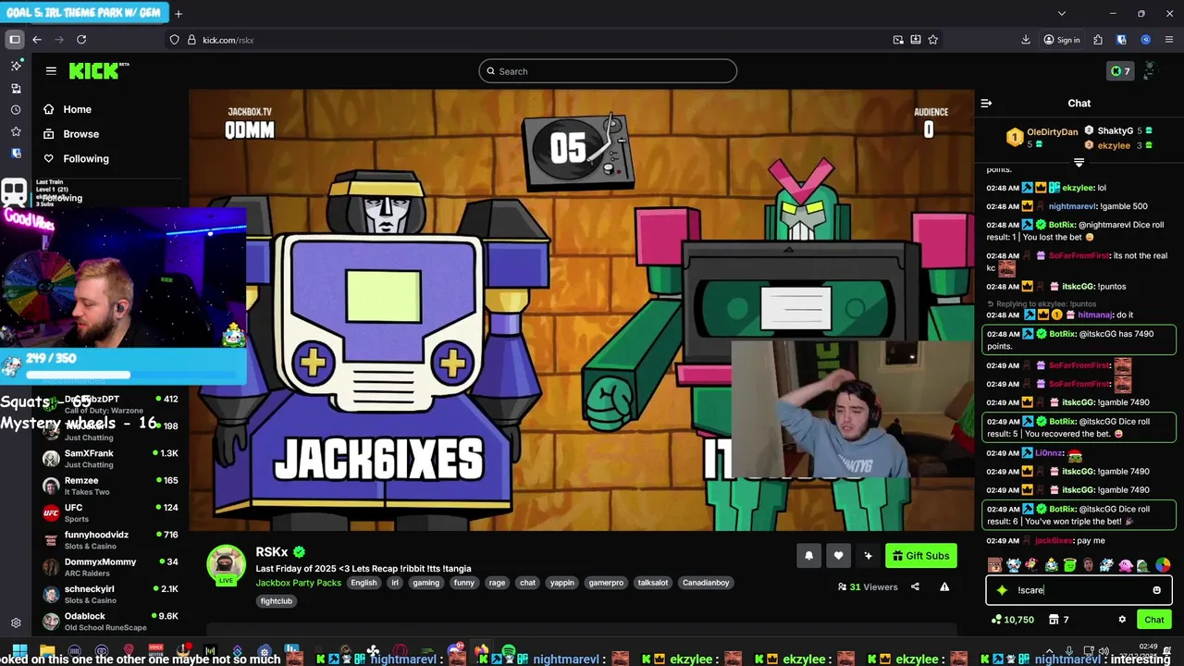Open the chat shop icon showing 7

pyautogui.click(x=1058, y=620)
